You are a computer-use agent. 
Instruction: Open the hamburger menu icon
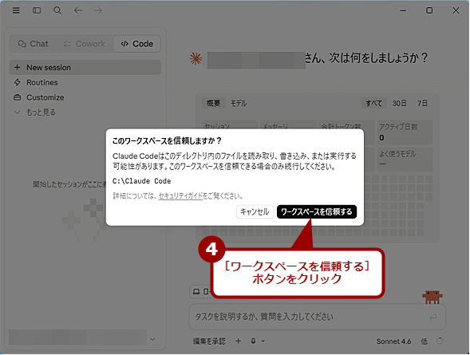[16, 10]
